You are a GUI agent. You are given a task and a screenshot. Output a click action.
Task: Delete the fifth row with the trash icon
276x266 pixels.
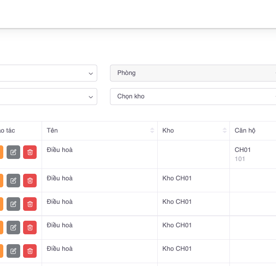coord(30,251)
